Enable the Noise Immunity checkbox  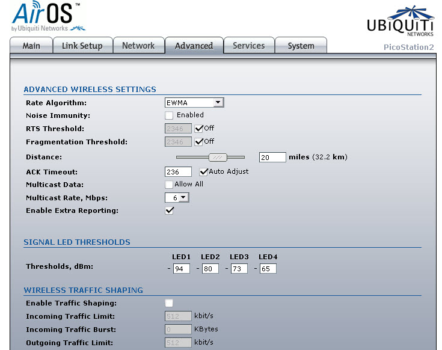(x=169, y=115)
